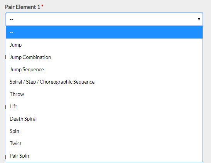Click the word Choreographic in the sequence option
The height and width of the screenshot is (163, 211).
coord(56,82)
